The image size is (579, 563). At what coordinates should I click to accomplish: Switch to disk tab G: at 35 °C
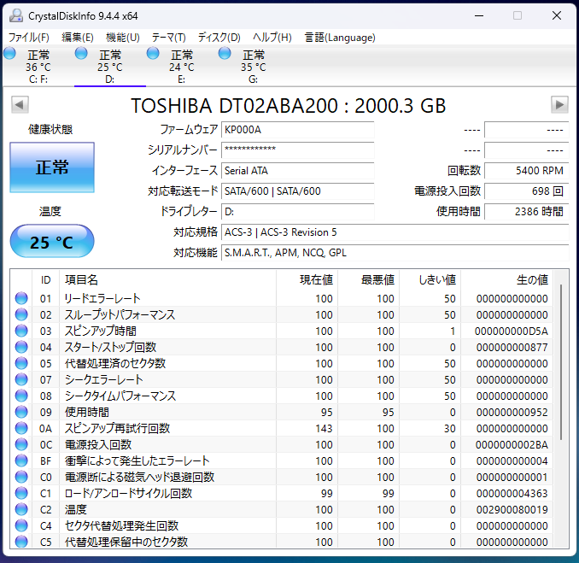254,67
